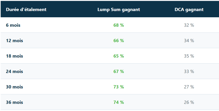The height and width of the screenshot is (111, 219).
Task: Click the green 67 % Lump Sum value
Action: point(119,72)
